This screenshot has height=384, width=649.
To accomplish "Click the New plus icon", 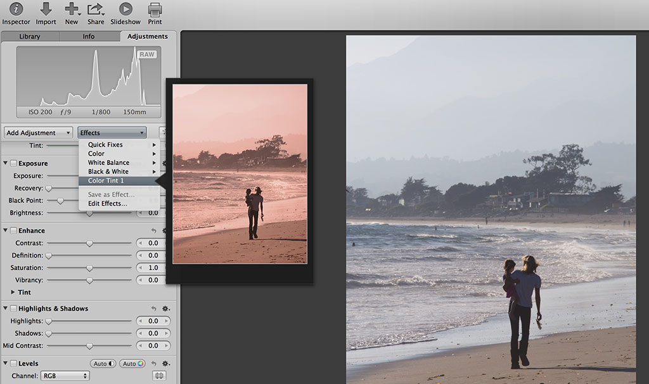I will click(72, 9).
